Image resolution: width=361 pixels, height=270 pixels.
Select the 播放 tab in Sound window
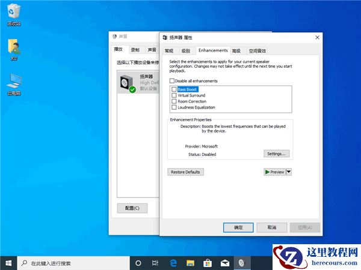119,49
